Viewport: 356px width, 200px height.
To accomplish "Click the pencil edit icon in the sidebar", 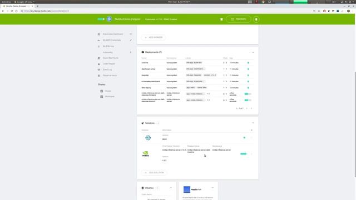I will [x=131, y=40].
